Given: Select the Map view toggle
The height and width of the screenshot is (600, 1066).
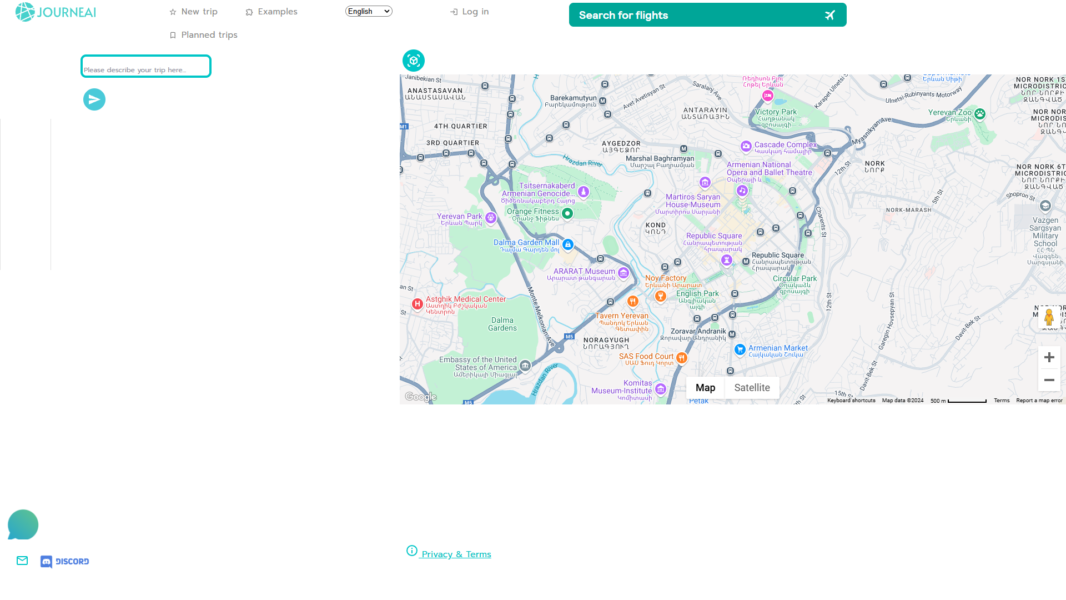Looking at the screenshot, I should tap(705, 387).
